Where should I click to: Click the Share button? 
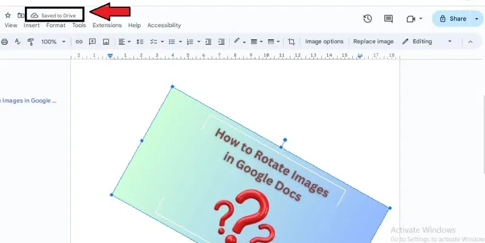[453, 19]
